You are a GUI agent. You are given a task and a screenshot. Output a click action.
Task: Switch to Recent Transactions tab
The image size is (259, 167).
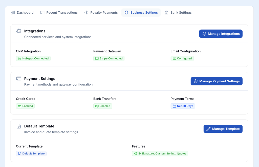point(59,13)
